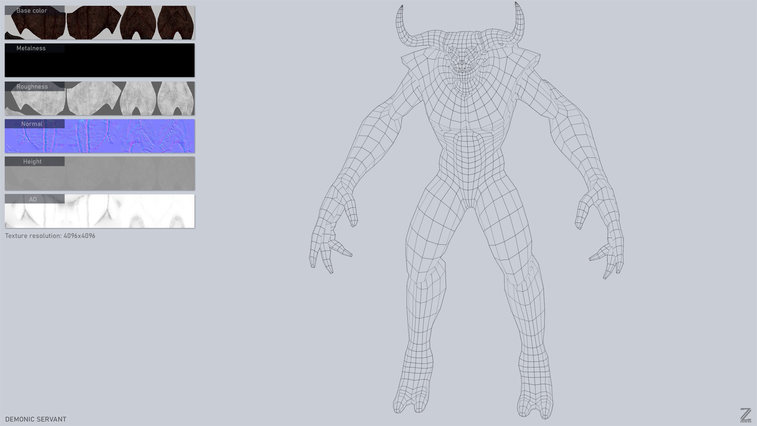The width and height of the screenshot is (757, 426).
Task: Click the 'DEMONIC SERVANT' title text
Action: coord(36,419)
